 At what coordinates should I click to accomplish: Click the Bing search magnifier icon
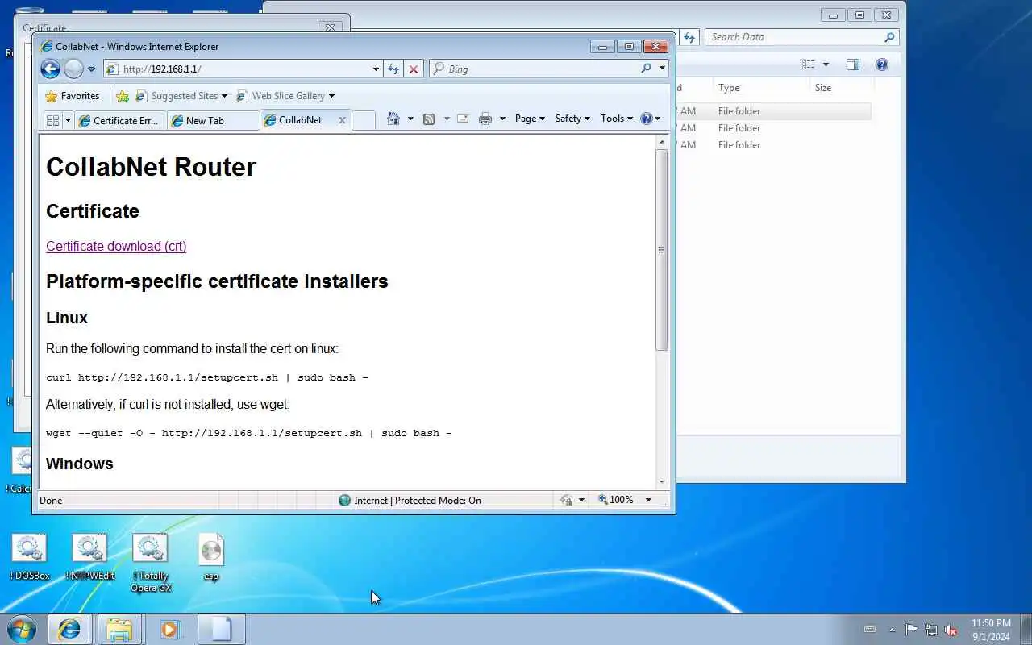coord(646,69)
